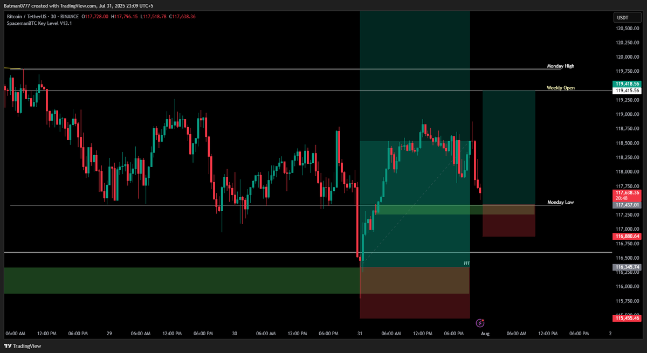Click the low value L117,518.78
This screenshot has height=353, width=647.
click(153, 17)
